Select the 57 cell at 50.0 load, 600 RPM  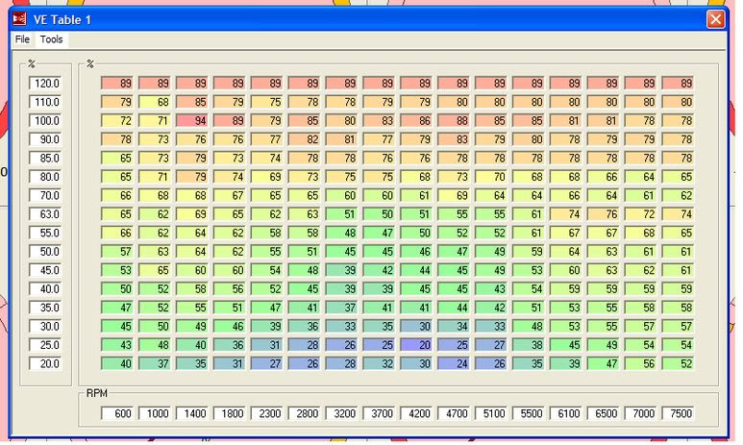coord(117,252)
